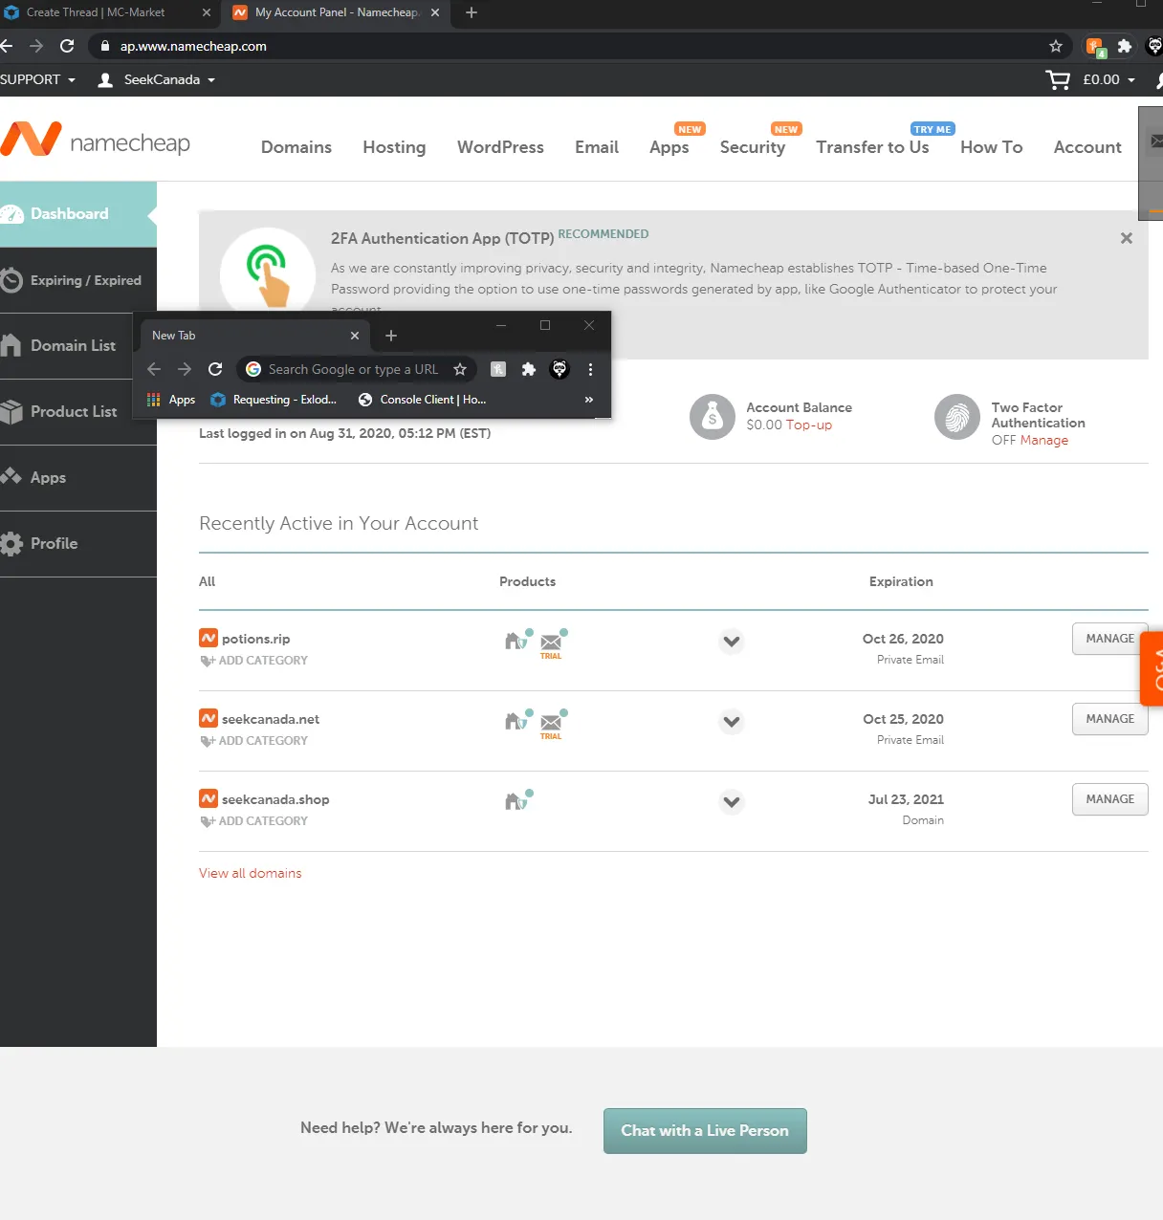Screen dimensions: 1163x1220
Task: Open Domain List in the sidebar
Action: 65,346
